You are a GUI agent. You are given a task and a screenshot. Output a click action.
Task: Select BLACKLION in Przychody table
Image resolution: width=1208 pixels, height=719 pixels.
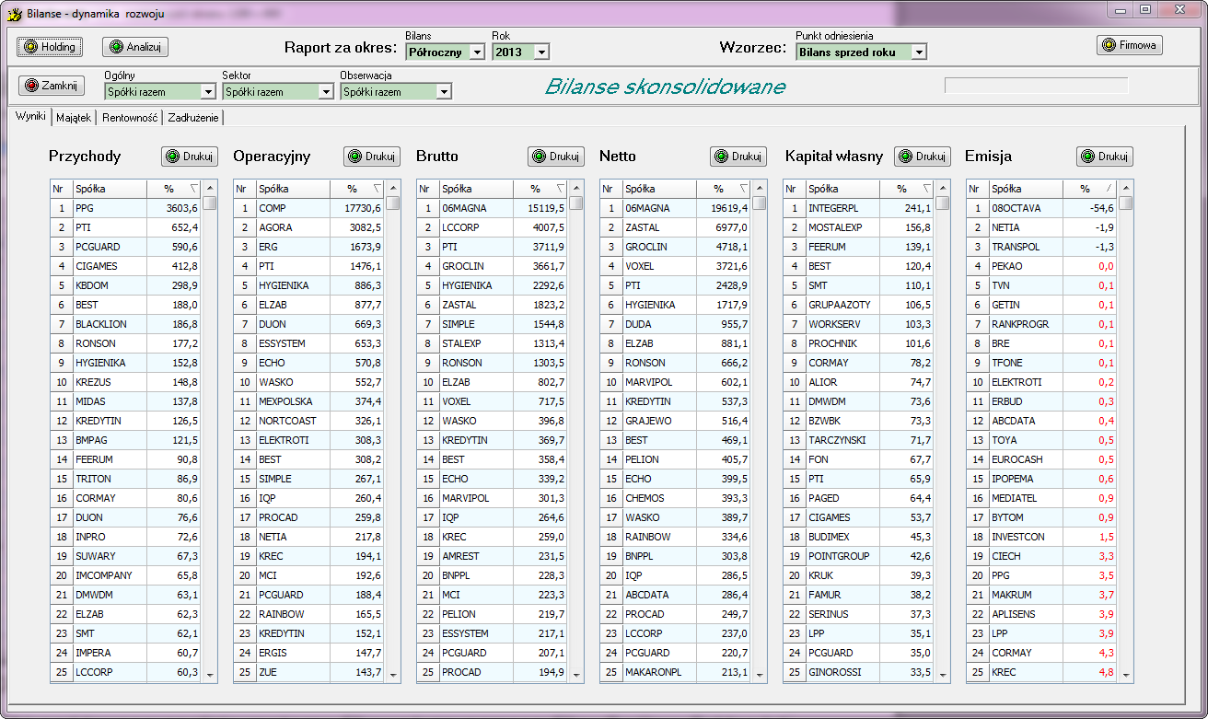click(x=125, y=324)
